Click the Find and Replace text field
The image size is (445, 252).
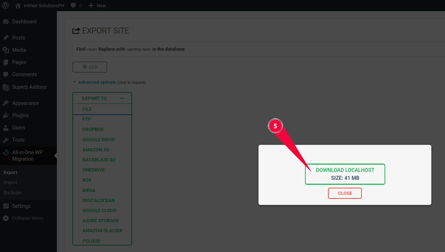click(x=259, y=49)
